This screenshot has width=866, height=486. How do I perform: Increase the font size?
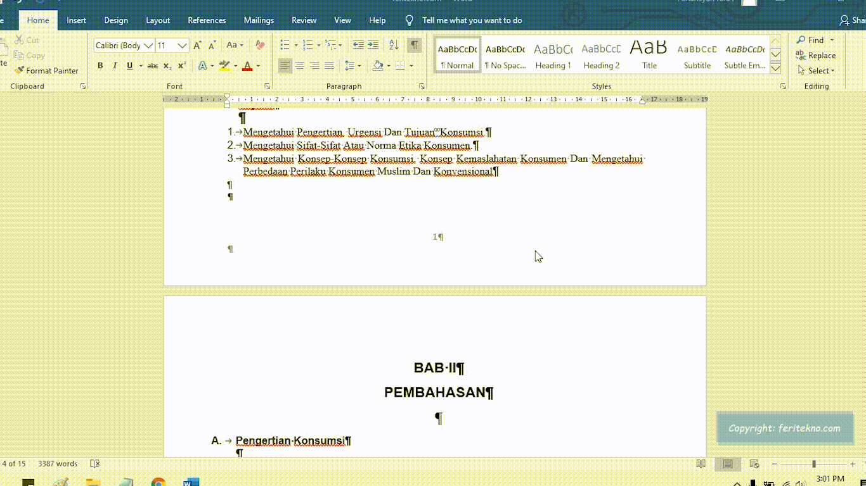click(x=198, y=46)
